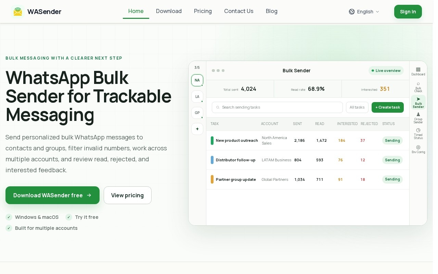Viewport: 438px width, 274px height.
Task: Click the INTERESTED column header
Action: point(347,124)
